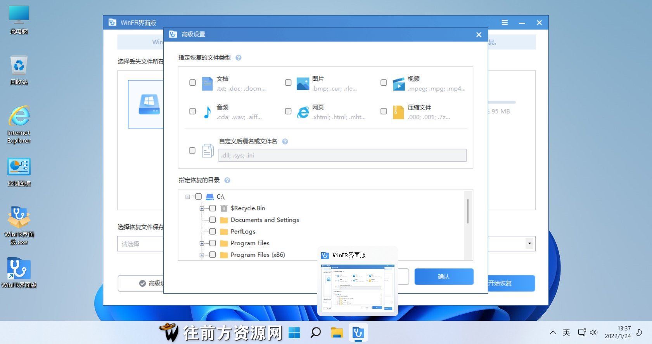The image size is (652, 344).
Task: Click the Video file type icon
Action: point(398,83)
